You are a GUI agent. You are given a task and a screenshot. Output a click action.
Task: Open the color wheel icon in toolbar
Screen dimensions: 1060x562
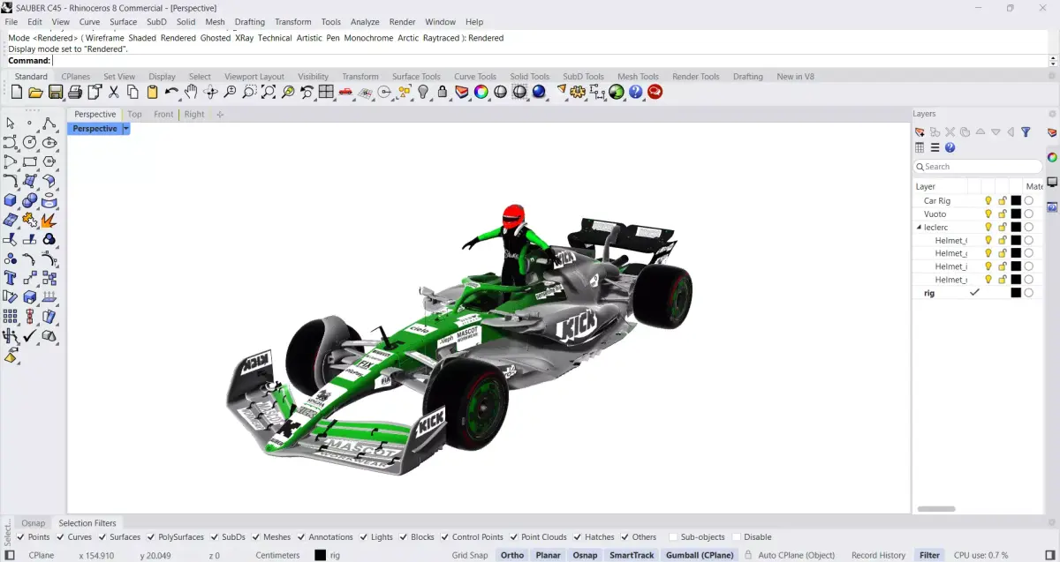[481, 92]
